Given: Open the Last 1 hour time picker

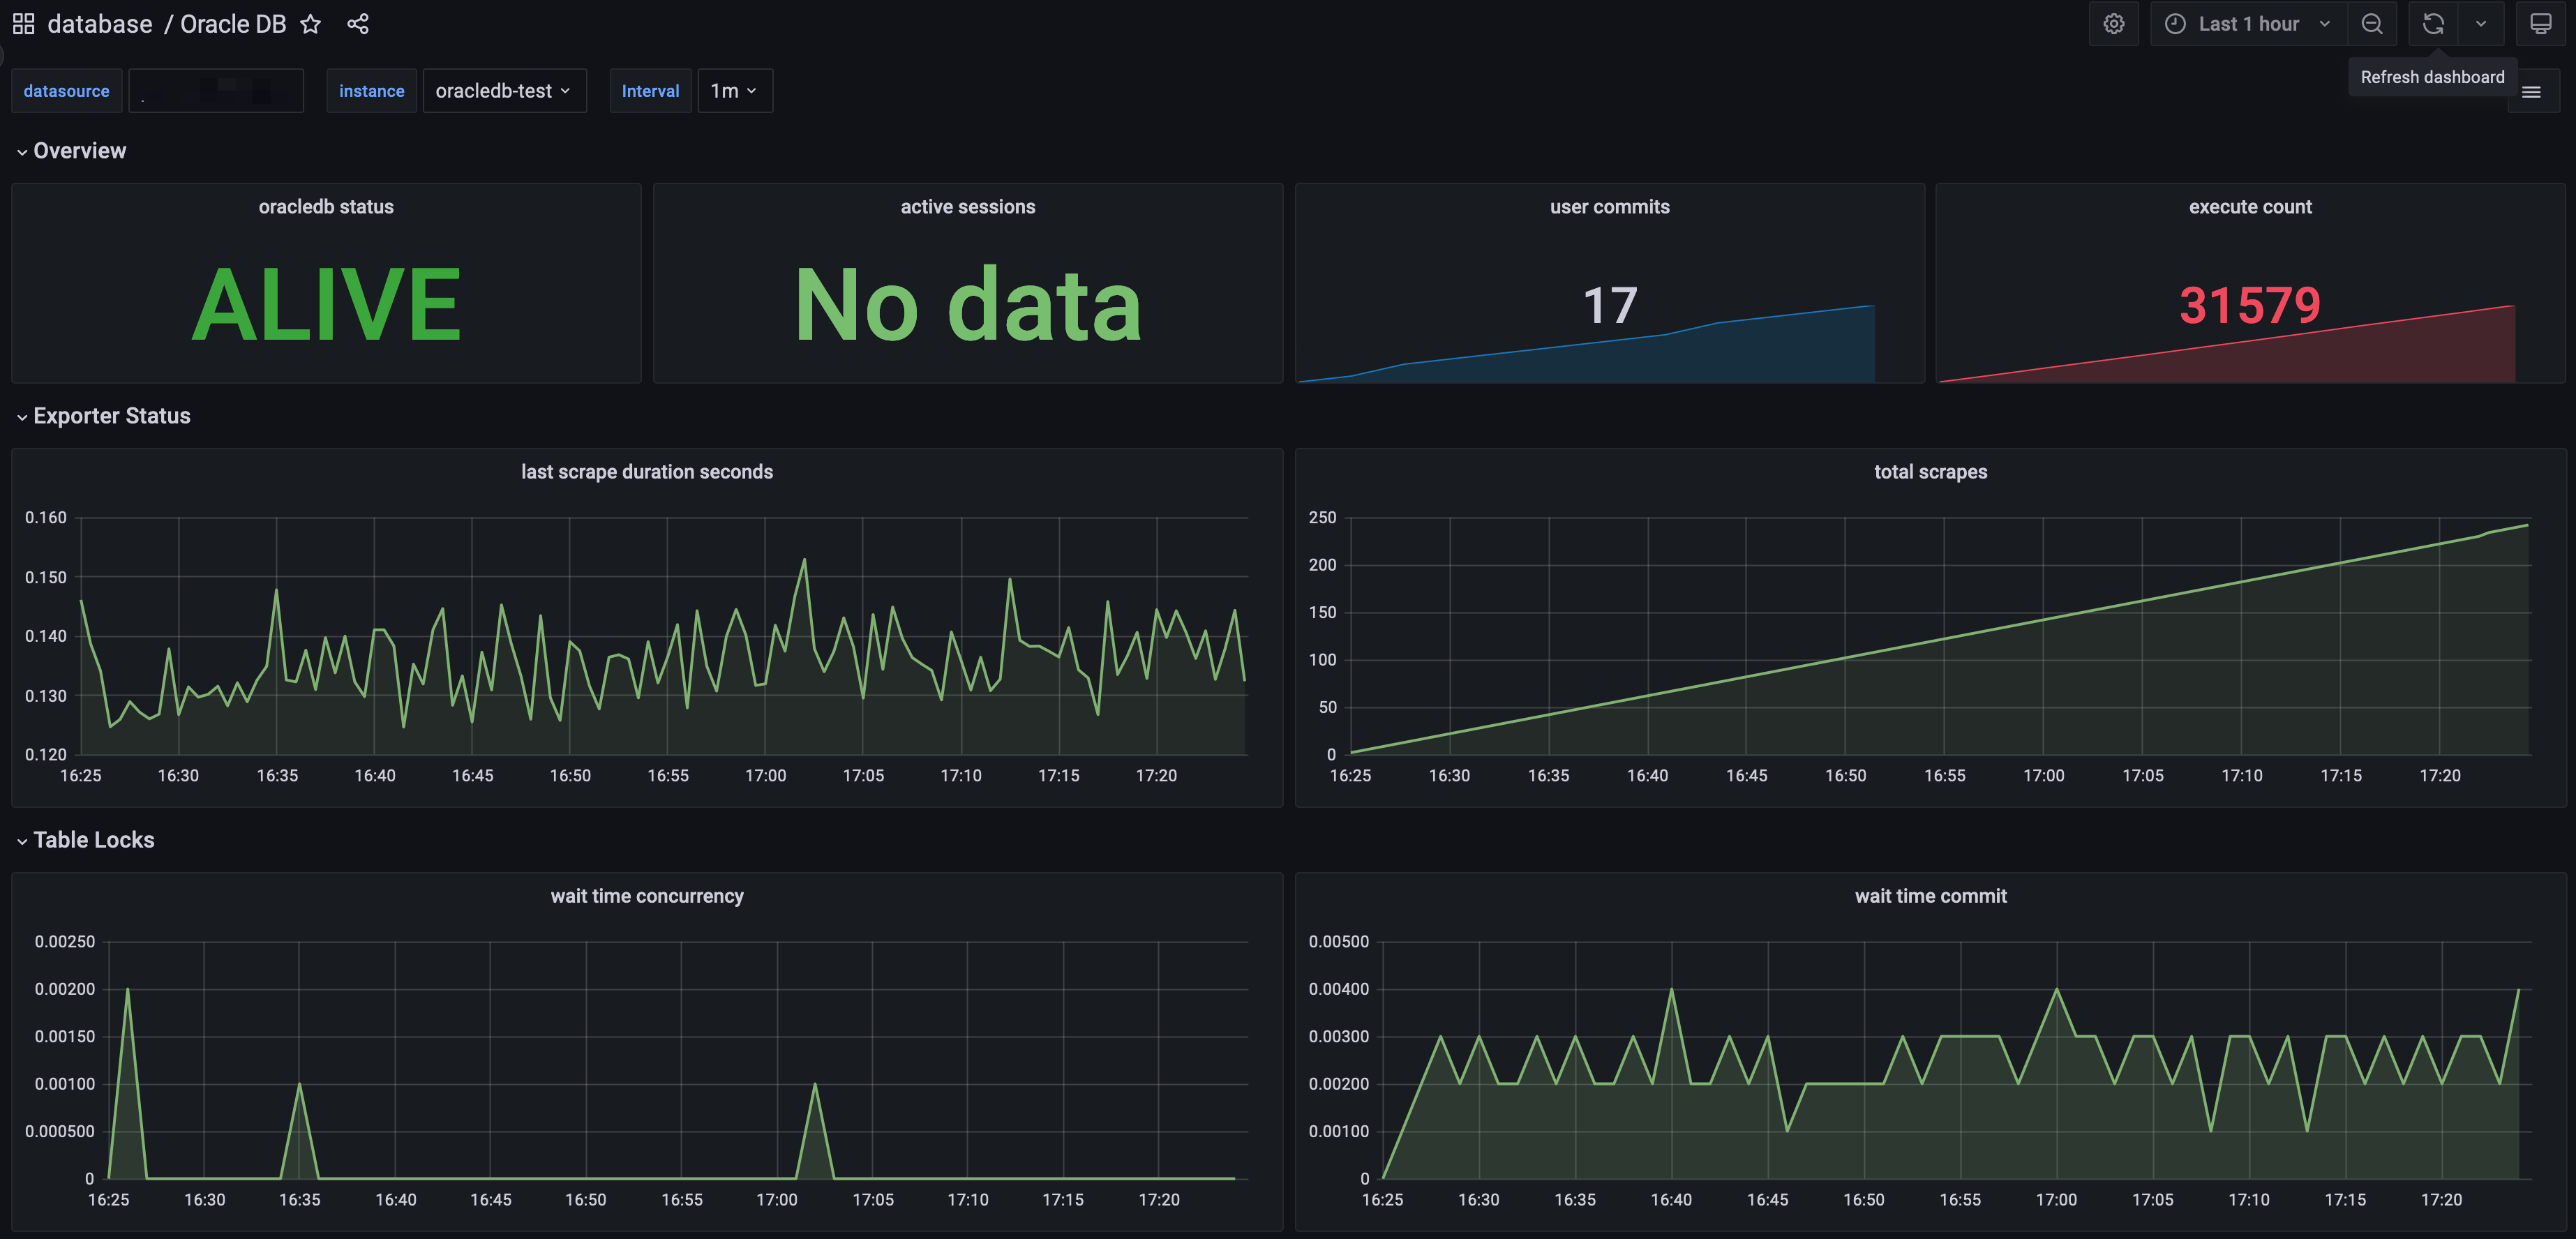Looking at the screenshot, I should [2247, 24].
